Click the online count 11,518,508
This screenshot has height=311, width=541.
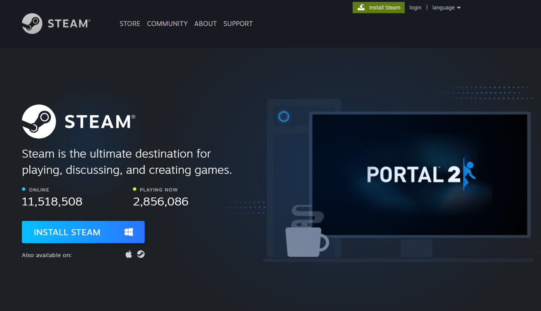click(52, 202)
